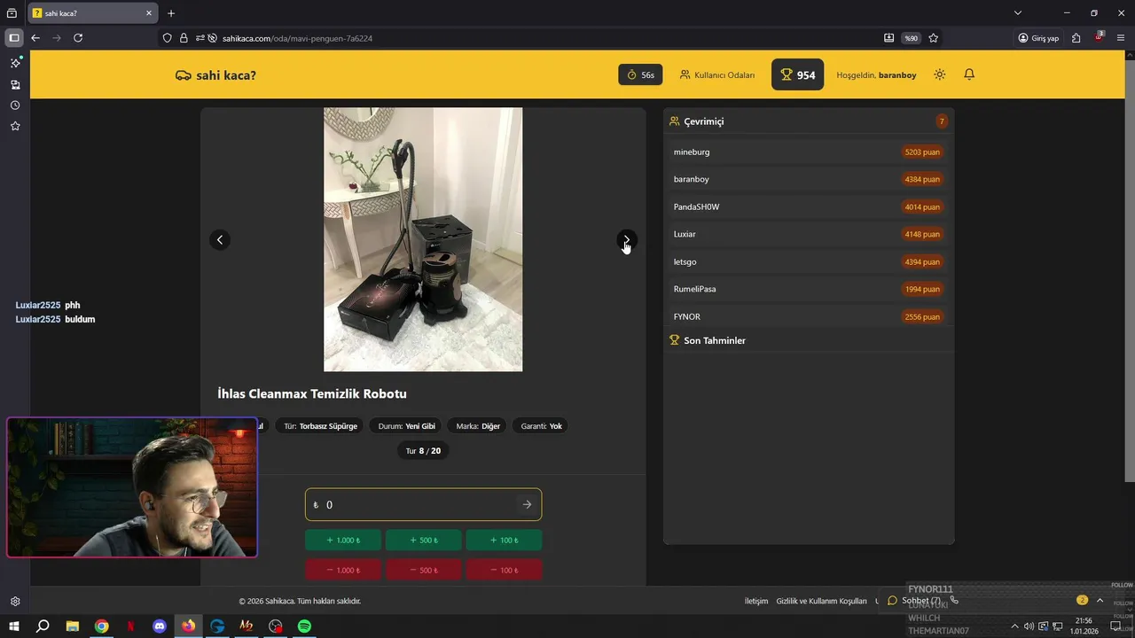The width and height of the screenshot is (1135, 638).
Task: Close the sahi kaca? tab
Action: pyautogui.click(x=149, y=13)
